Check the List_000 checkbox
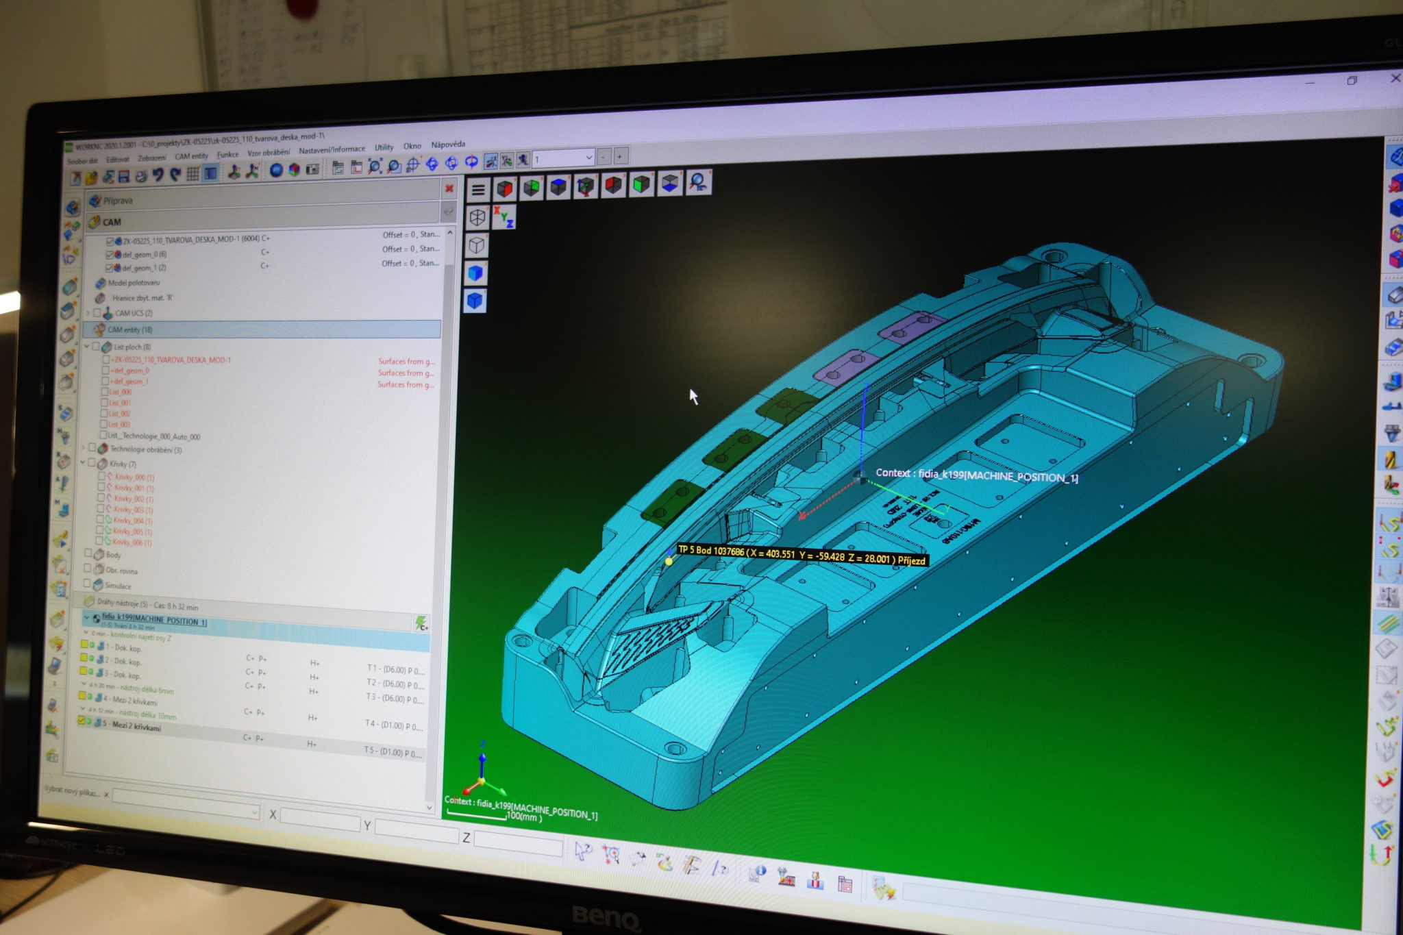1403x935 pixels. [105, 392]
